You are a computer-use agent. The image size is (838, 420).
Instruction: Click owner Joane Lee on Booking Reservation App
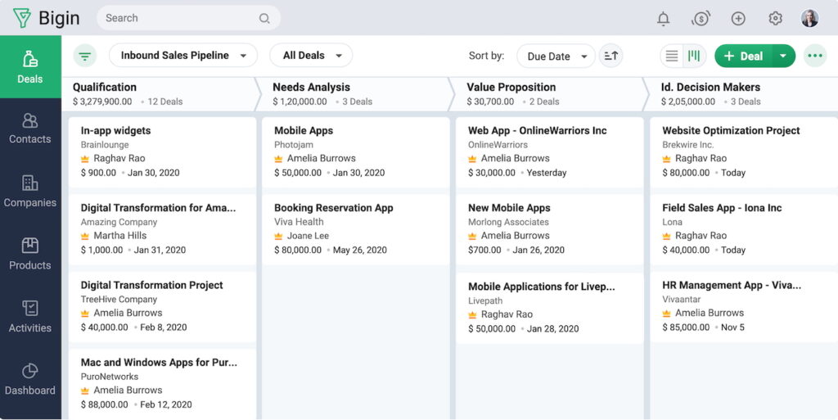(308, 236)
